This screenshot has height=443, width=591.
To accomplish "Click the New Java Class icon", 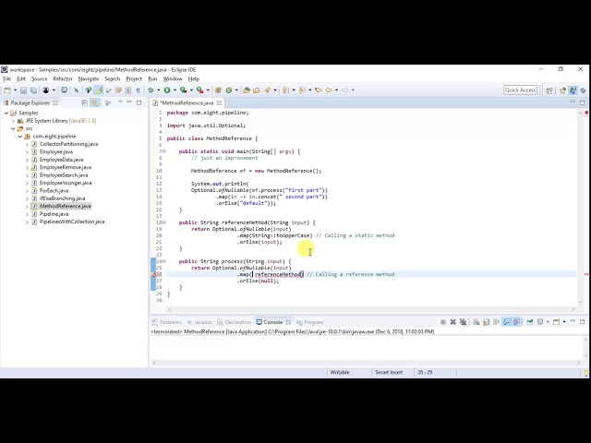I will 229,90.
